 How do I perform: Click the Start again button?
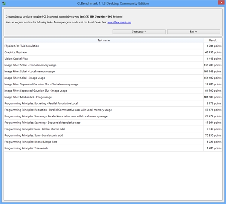point(139,32)
